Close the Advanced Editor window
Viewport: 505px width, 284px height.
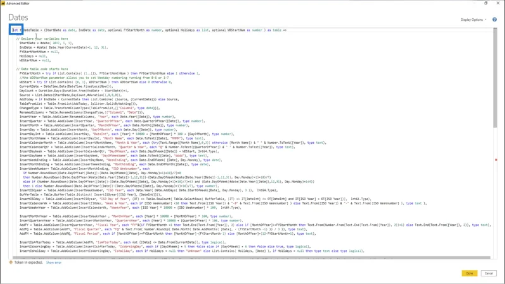pos(498,3)
